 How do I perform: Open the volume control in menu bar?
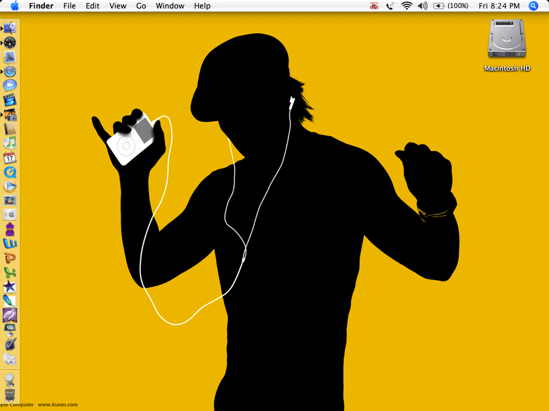tap(422, 6)
